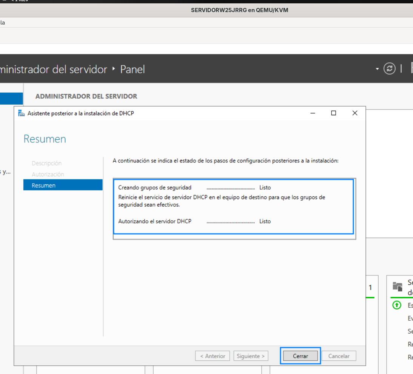Viewport: 413px width, 374px height.
Task: Click the disabled Anterior button
Action: tap(212, 356)
